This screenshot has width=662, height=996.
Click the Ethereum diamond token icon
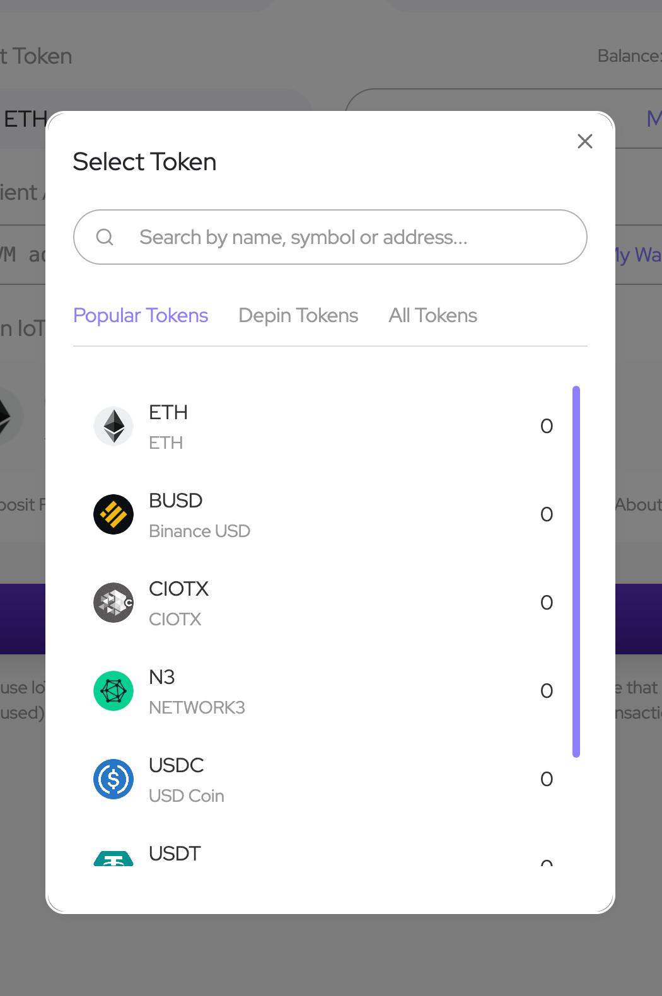point(113,426)
